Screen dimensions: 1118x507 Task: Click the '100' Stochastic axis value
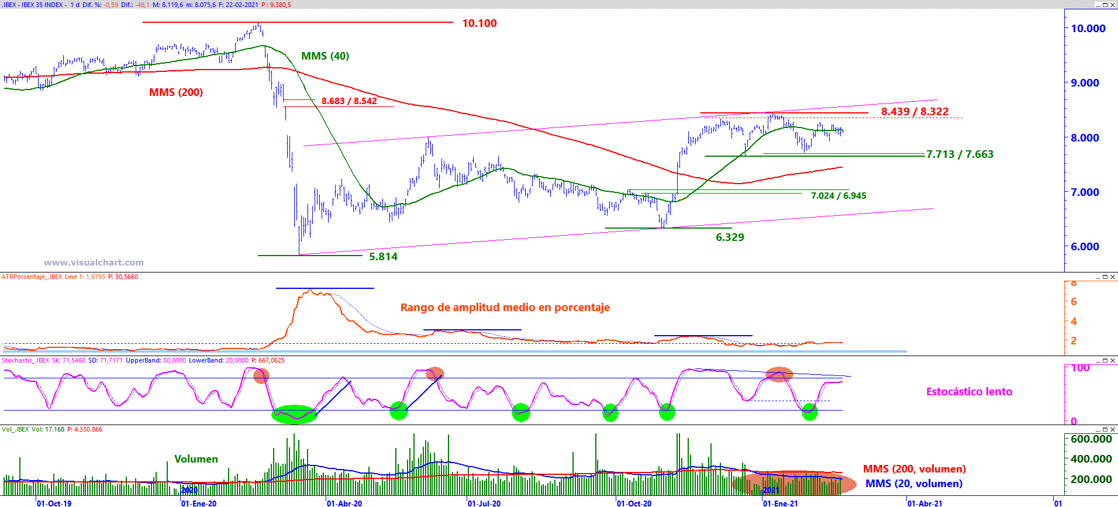(x=1081, y=368)
